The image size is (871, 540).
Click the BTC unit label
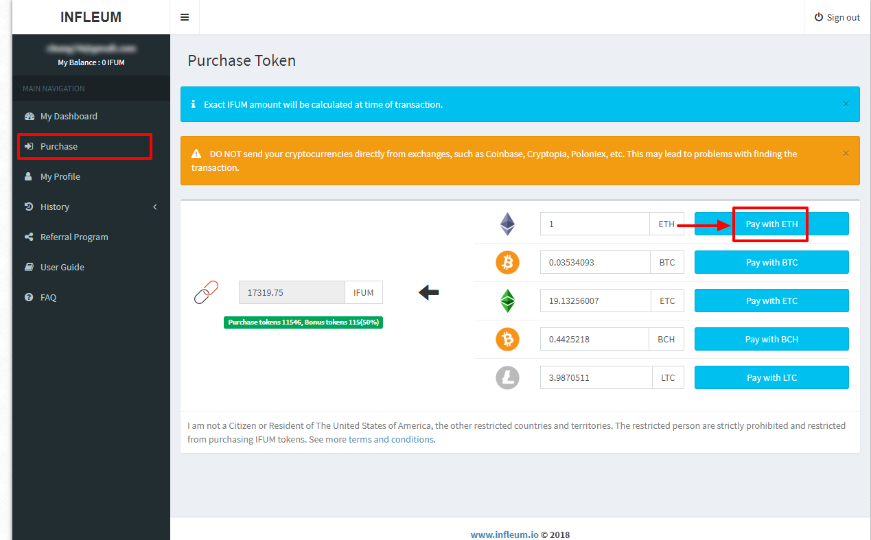666,262
